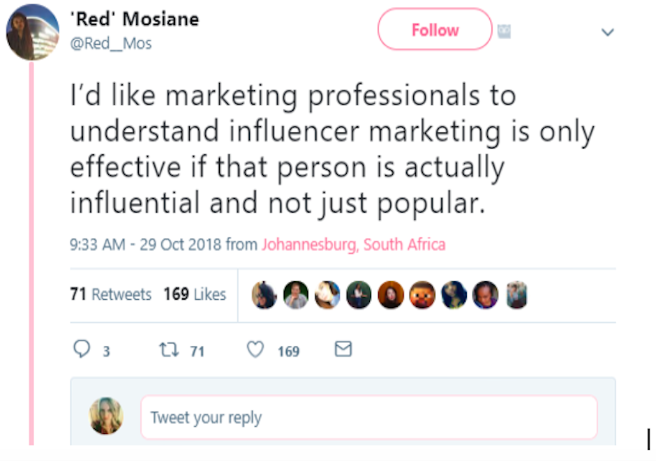Click the small icon right of Follow
The height and width of the screenshot is (461, 656).
click(504, 31)
